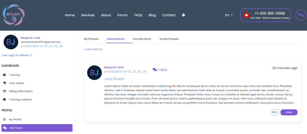The image size is (307, 134).
Task: Go to Forum in navigation
Action: point(122,15)
